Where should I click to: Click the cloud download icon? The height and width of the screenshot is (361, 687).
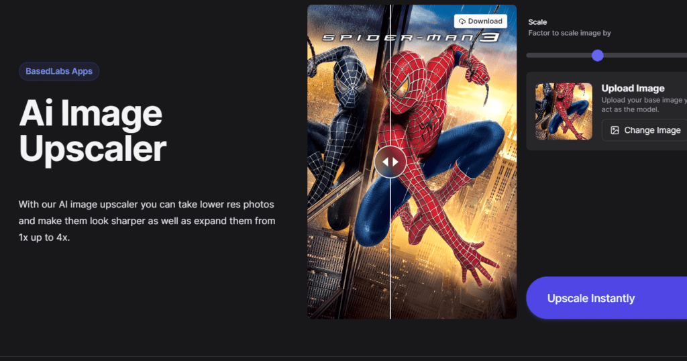(x=462, y=21)
